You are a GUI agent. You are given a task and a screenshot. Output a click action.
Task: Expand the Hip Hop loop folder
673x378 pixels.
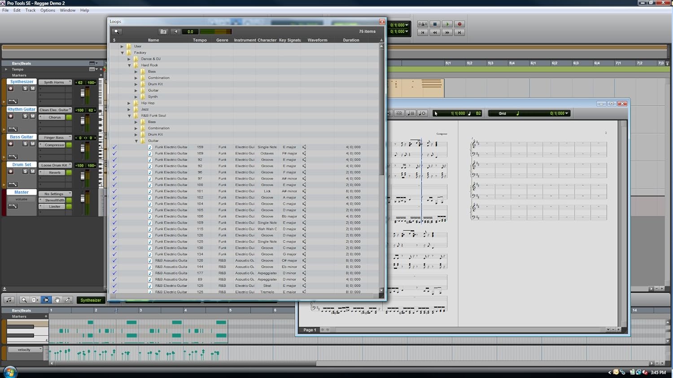[129, 103]
